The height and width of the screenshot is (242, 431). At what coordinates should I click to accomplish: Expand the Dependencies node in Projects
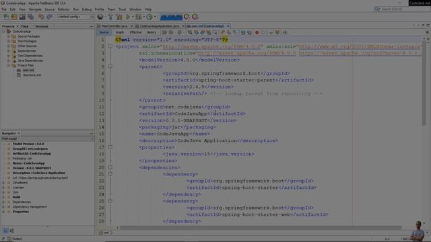(x=9, y=51)
